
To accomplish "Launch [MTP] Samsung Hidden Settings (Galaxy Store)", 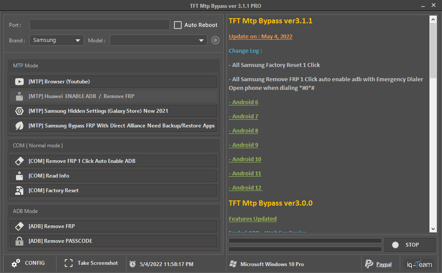I will (114, 111).
